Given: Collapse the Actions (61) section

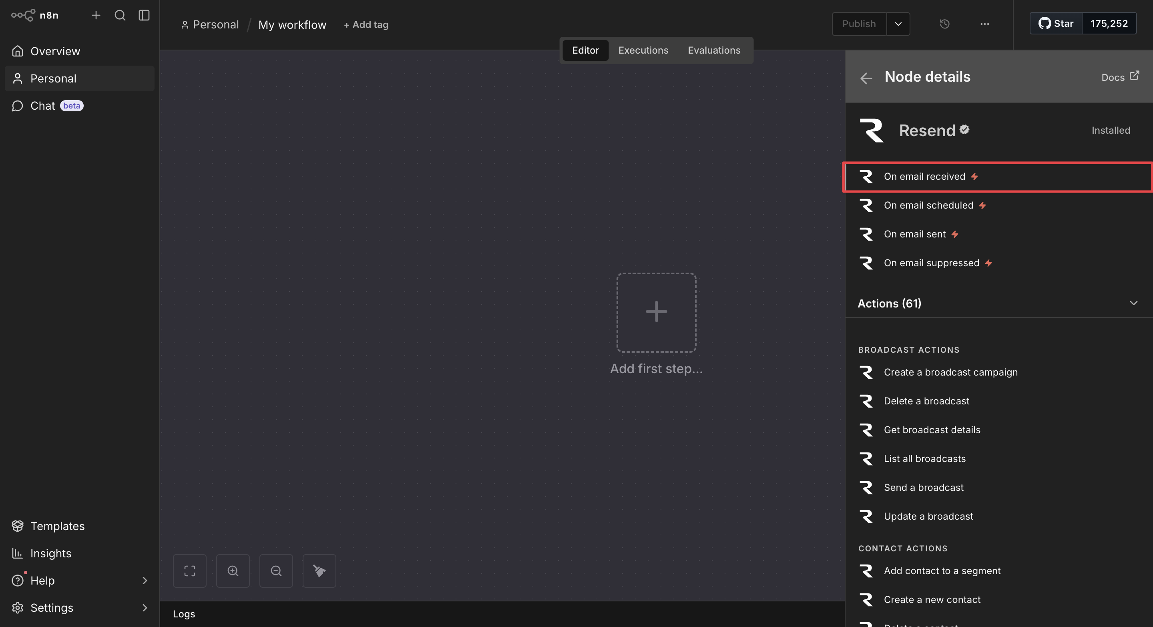Looking at the screenshot, I should tap(1133, 303).
